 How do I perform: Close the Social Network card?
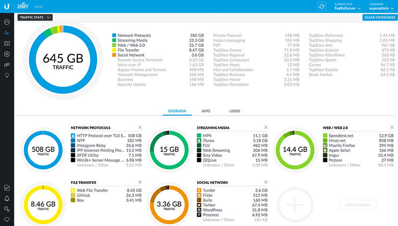(266, 182)
